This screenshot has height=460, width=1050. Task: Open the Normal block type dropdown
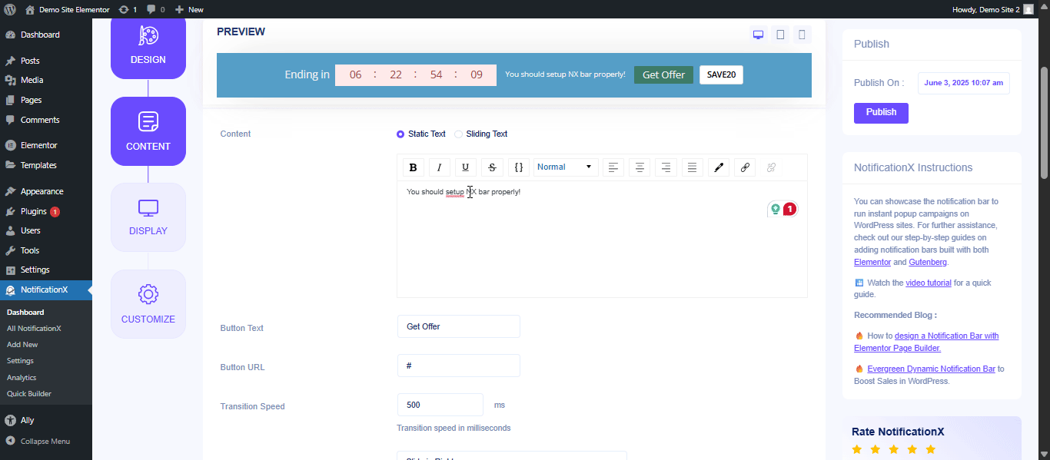(566, 167)
